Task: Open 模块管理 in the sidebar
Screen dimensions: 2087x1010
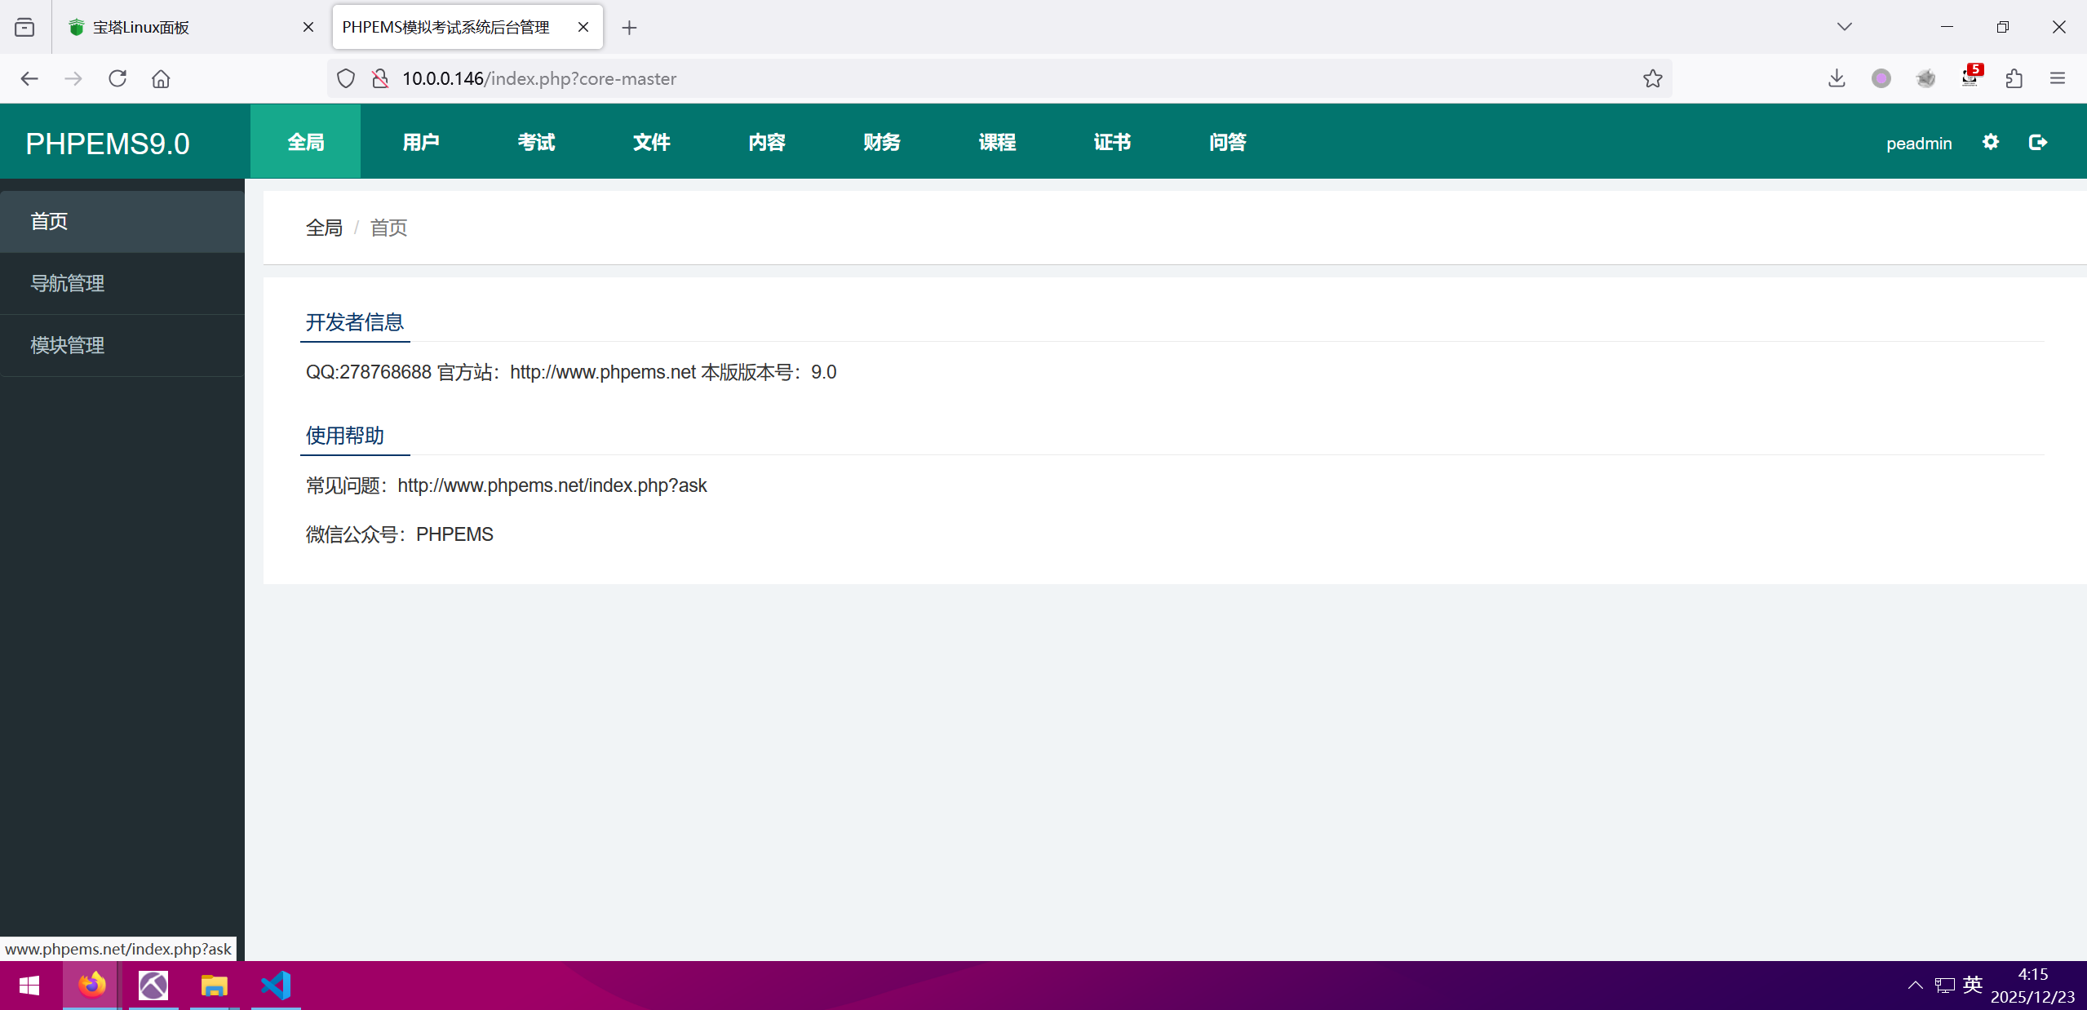Action: [x=122, y=345]
